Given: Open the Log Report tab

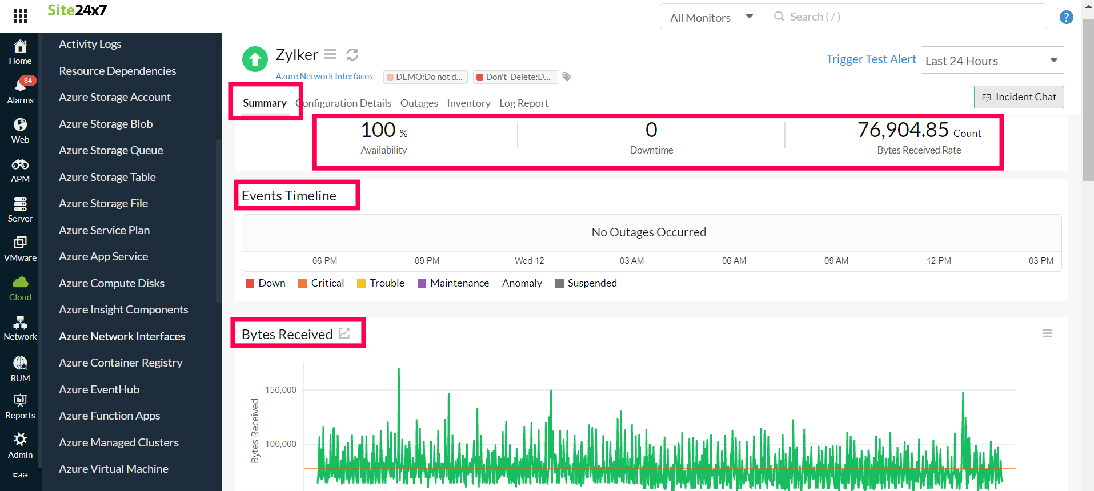Looking at the screenshot, I should coord(523,103).
